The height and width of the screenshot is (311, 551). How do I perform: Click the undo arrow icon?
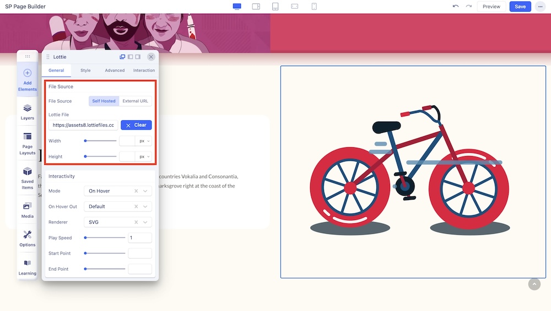click(x=455, y=7)
